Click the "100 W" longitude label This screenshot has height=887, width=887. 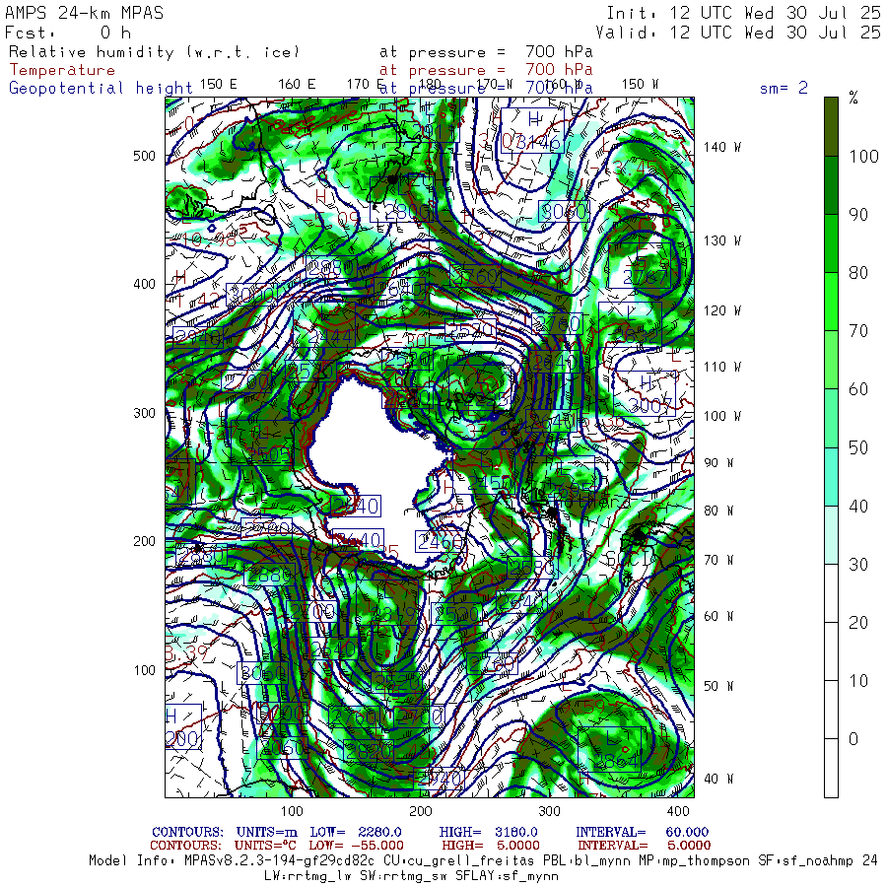722,416
